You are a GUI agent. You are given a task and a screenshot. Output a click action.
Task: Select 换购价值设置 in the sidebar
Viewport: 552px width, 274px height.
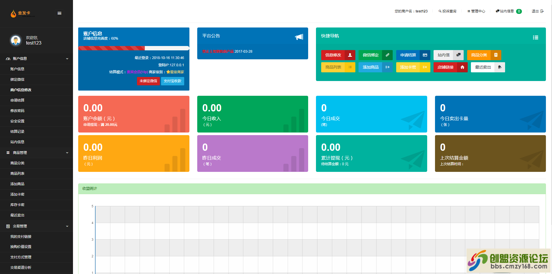pos(36,247)
